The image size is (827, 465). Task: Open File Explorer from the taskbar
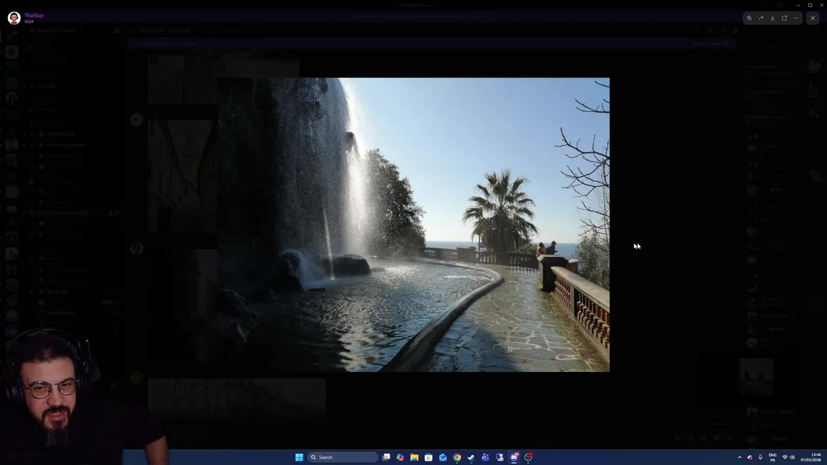pyautogui.click(x=414, y=457)
